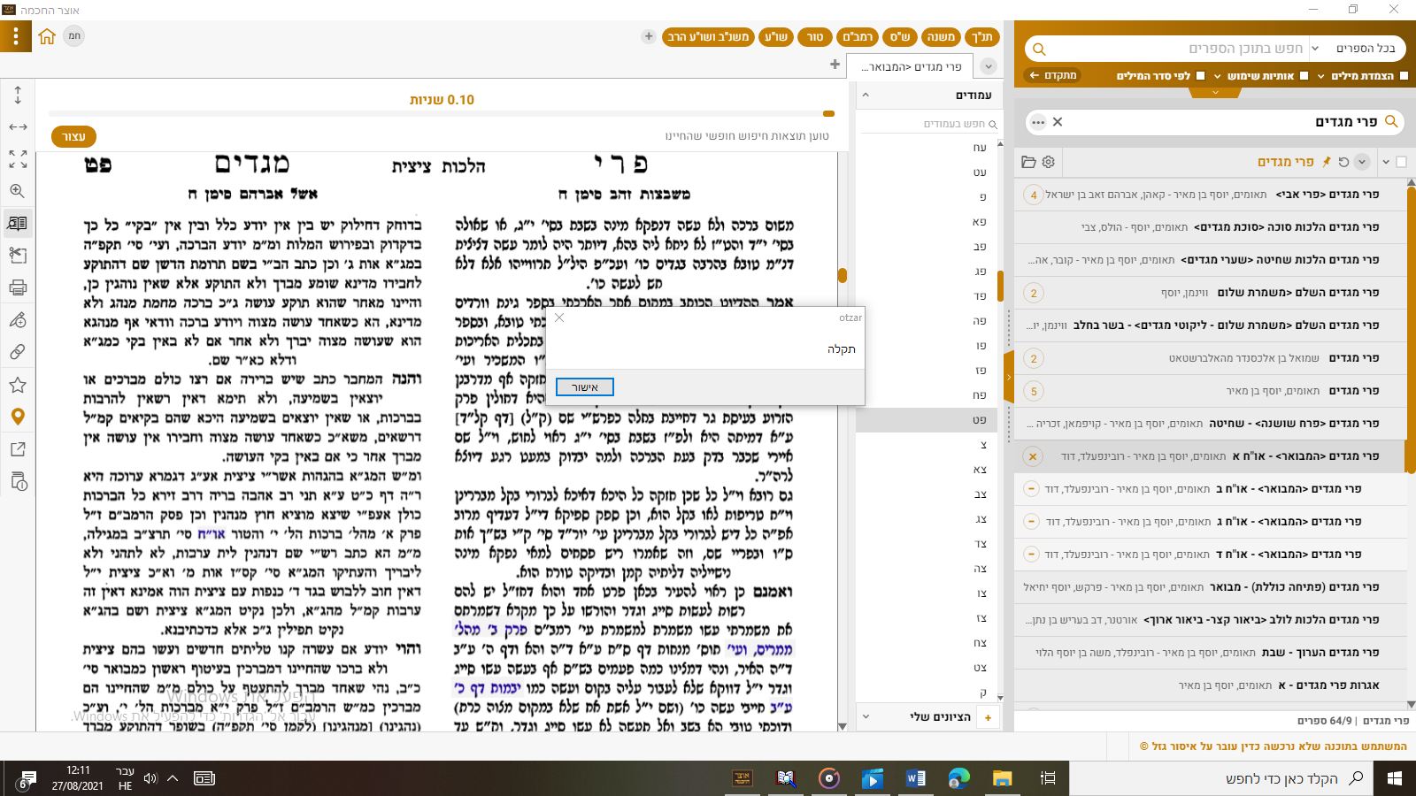This screenshot has width=1416, height=796.
Task: Add page to favorites star icon
Action: pyautogui.click(x=18, y=385)
